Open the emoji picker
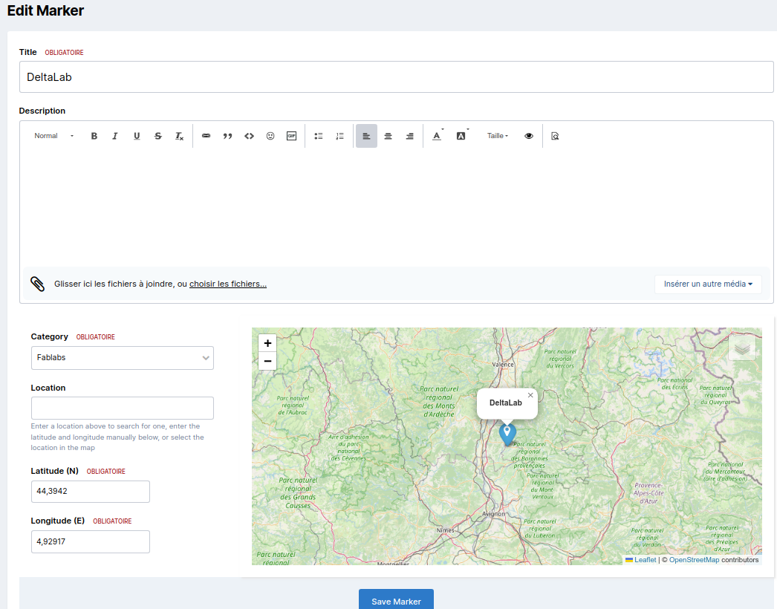Viewport: 777px width, 609px height. (270, 136)
